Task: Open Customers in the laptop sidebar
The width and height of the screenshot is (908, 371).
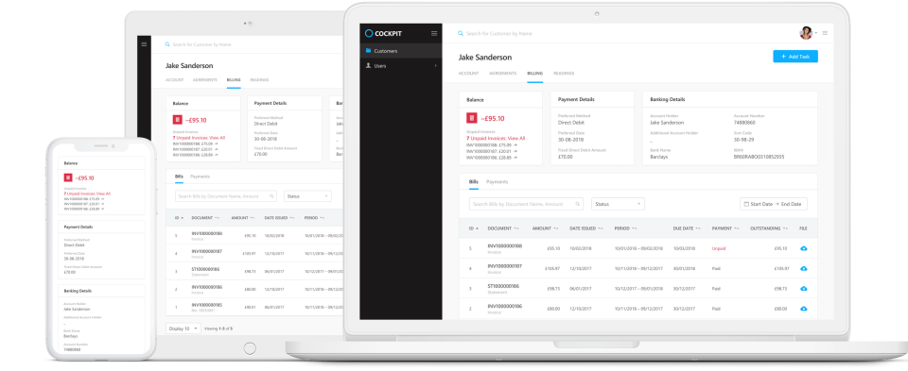Action: pos(401,51)
